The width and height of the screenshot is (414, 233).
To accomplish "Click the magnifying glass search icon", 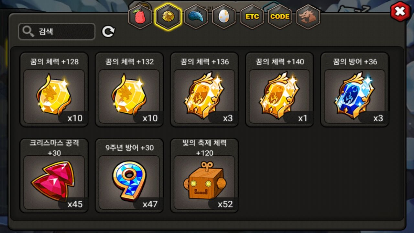I will [x=29, y=31].
